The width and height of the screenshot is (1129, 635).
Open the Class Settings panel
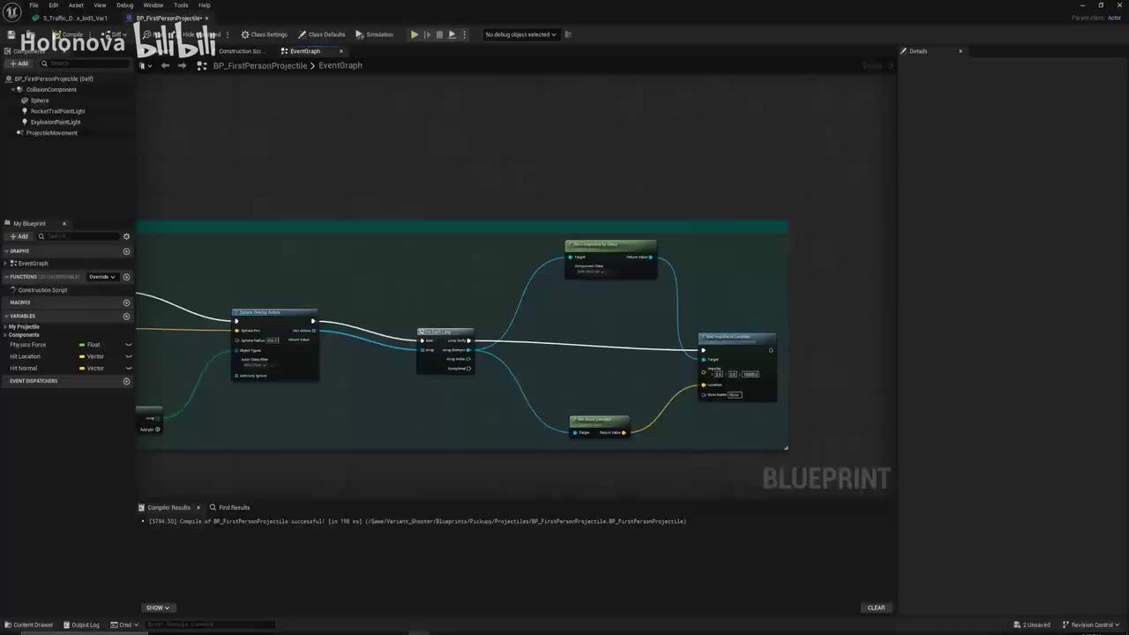pos(265,34)
